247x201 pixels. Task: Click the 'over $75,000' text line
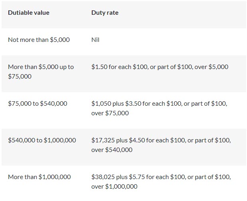pos(110,113)
